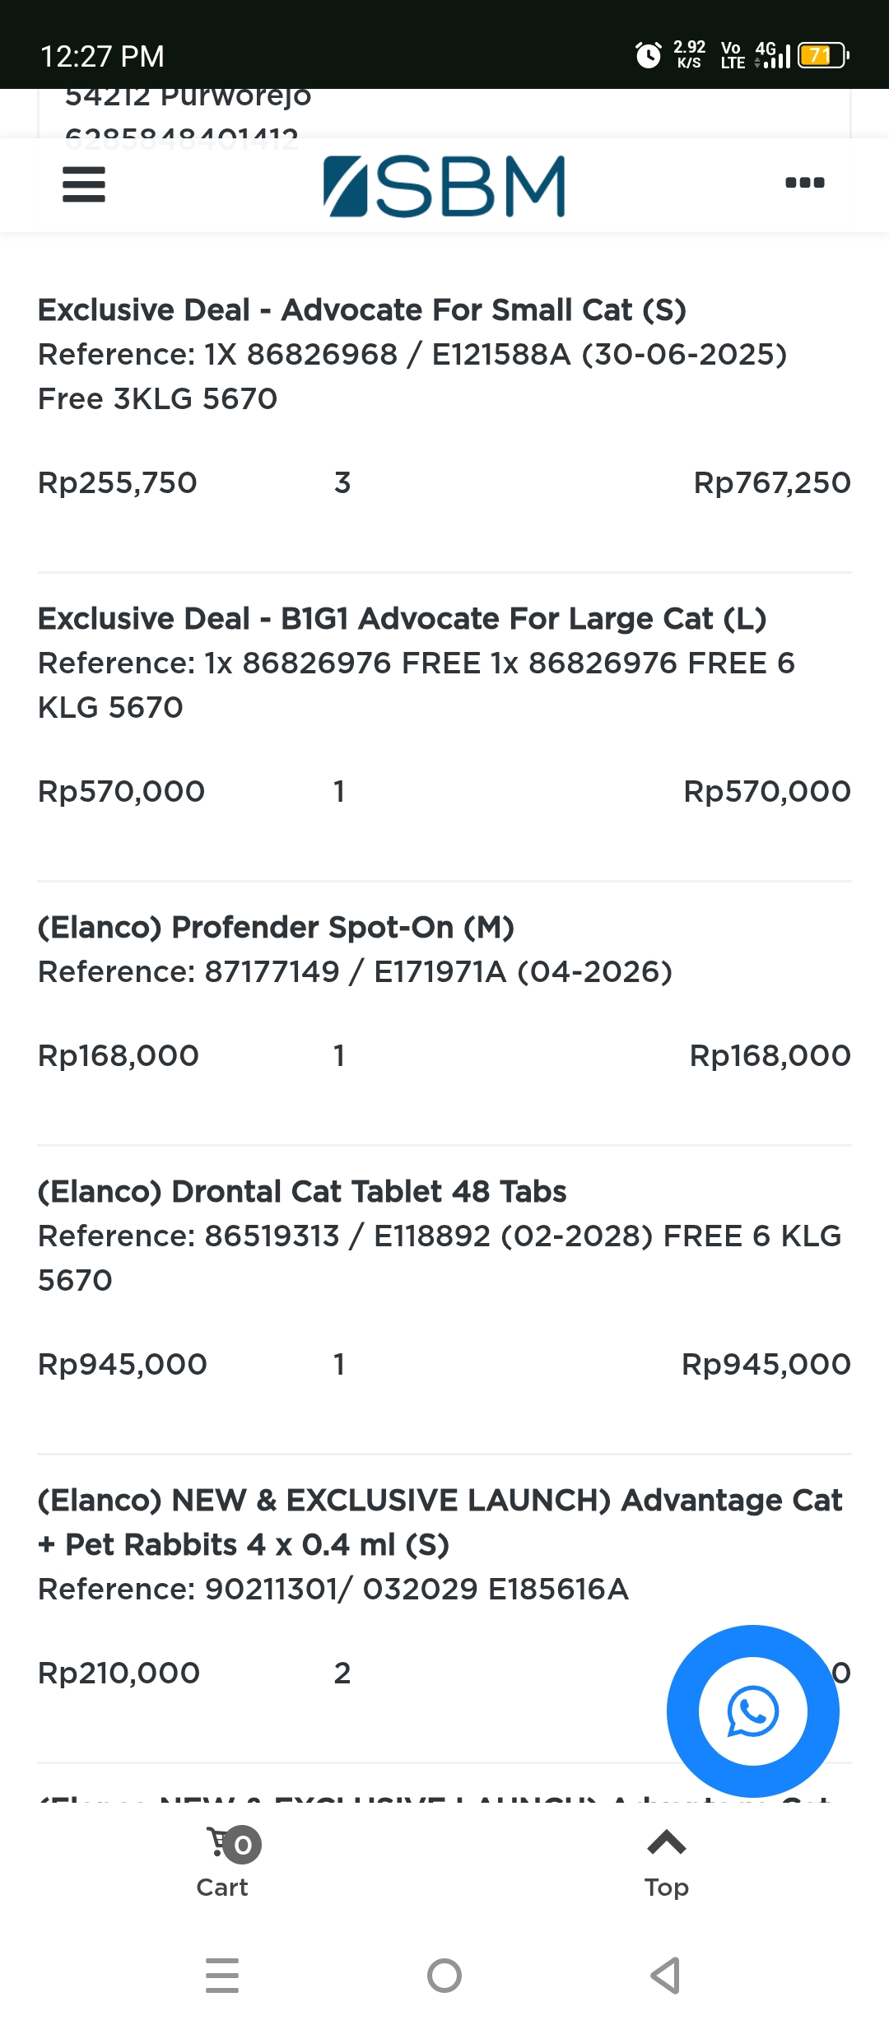This screenshot has width=889, height=2025.
Task: Open Advantage Cat + Pet Rabbits (S) item
Action: point(440,1522)
